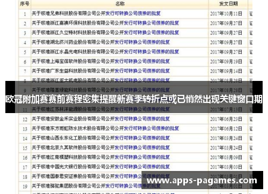Click sequence number 3 cell
Viewport: 268px width, 194px height.
point(25,33)
